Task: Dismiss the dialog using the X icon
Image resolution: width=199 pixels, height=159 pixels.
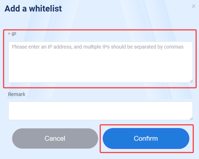Action: (193, 6)
